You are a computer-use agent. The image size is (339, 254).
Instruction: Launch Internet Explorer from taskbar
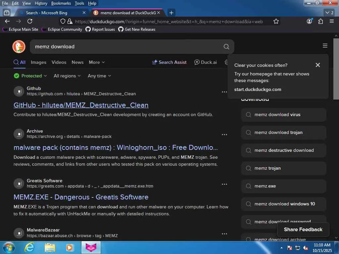[x=29, y=248]
